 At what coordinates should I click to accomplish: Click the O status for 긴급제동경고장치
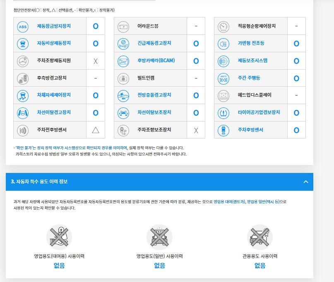pos(196,44)
